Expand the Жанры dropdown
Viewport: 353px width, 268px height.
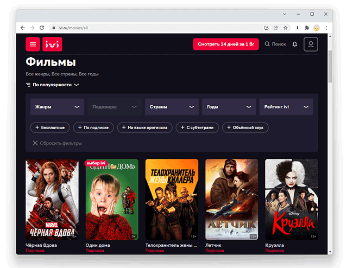point(58,107)
